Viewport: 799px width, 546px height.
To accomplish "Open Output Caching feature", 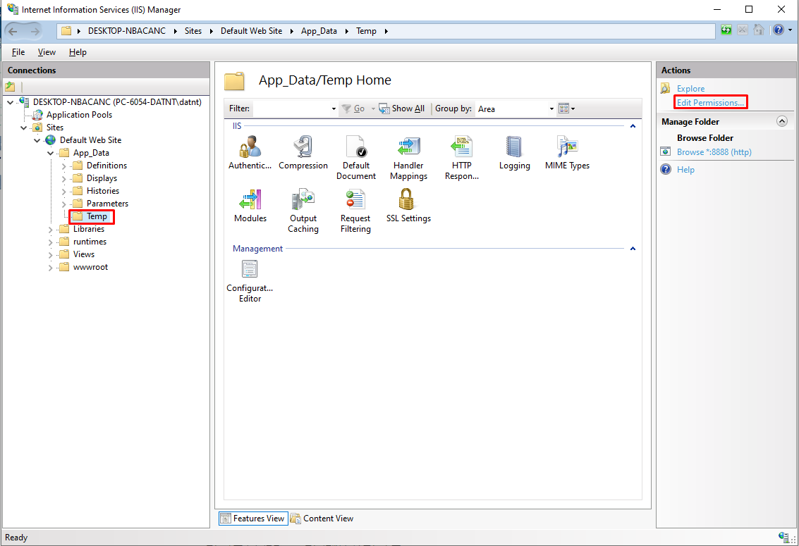I will pyautogui.click(x=303, y=210).
